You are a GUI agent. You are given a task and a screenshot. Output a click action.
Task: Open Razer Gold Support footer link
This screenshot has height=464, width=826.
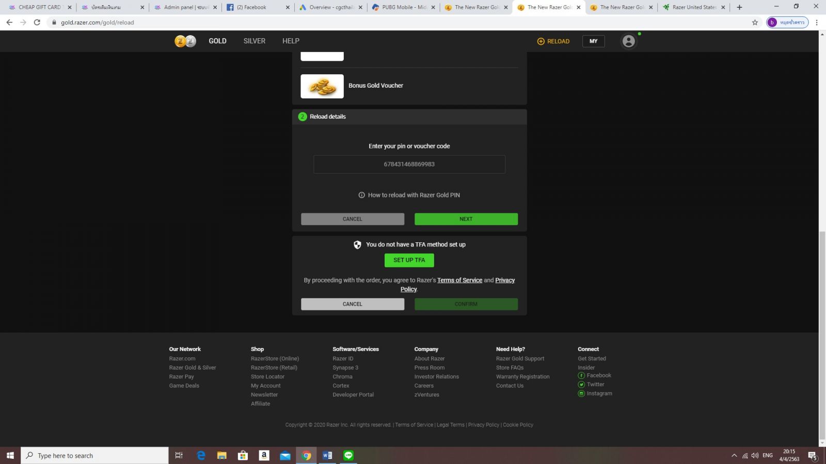pos(520,359)
